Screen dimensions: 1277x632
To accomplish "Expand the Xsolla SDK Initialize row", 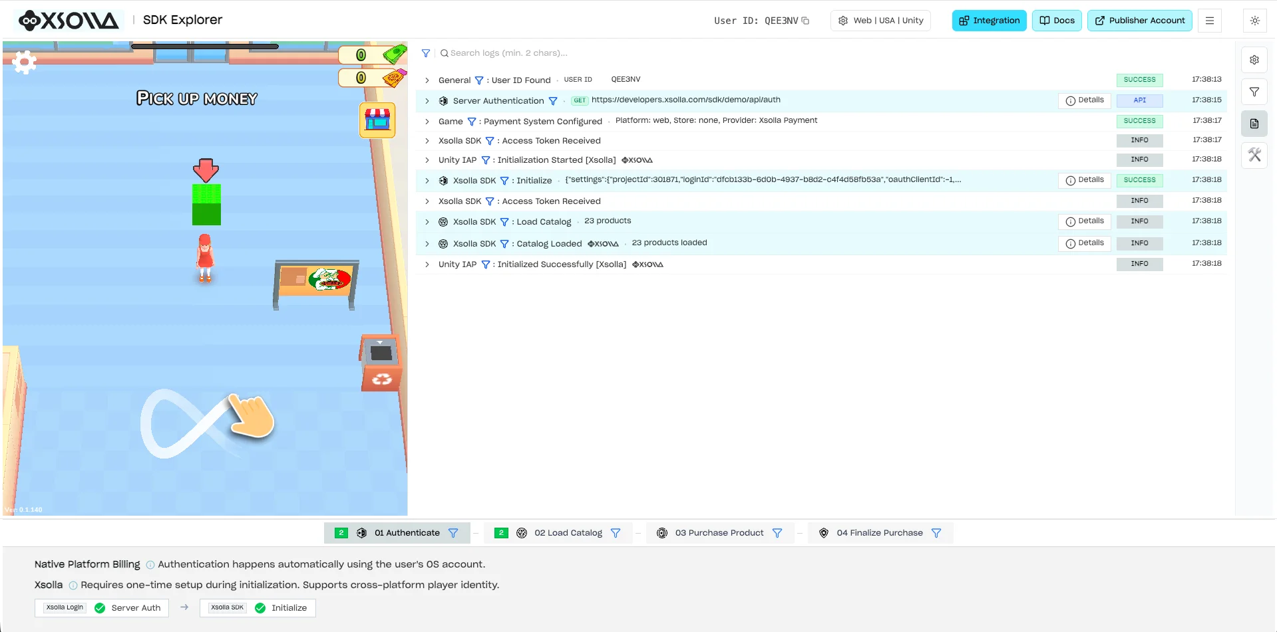I will pyautogui.click(x=427, y=181).
